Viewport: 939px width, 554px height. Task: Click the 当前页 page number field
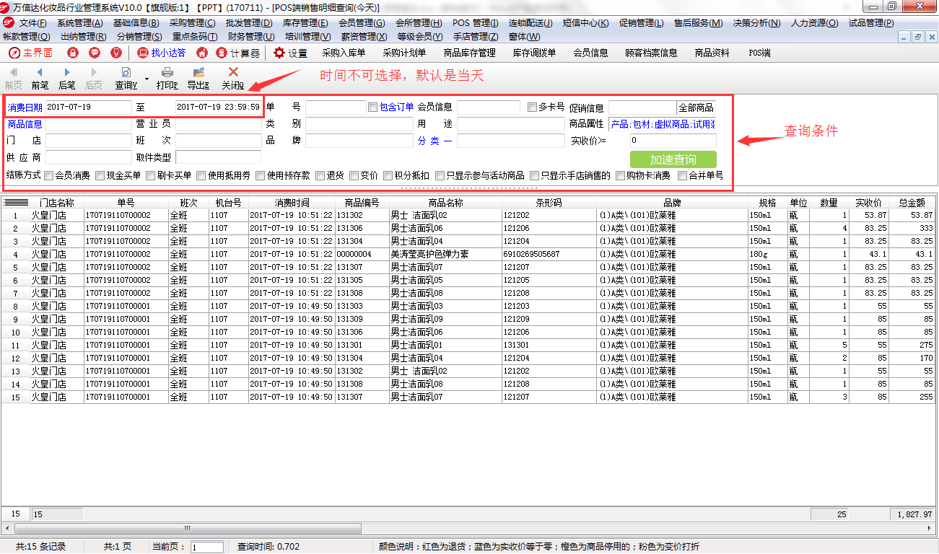[x=207, y=548]
